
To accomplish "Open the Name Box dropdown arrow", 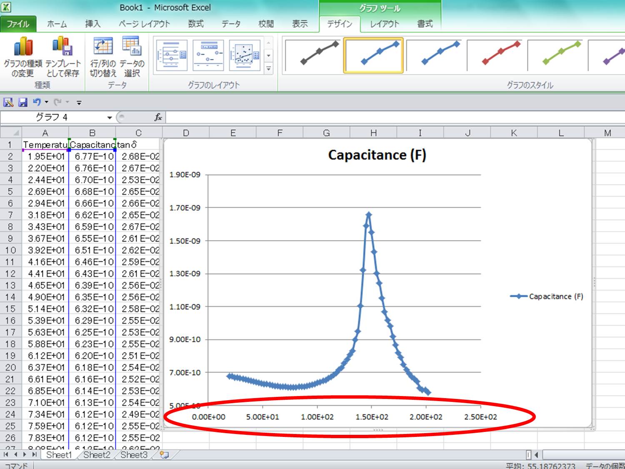I will point(109,118).
